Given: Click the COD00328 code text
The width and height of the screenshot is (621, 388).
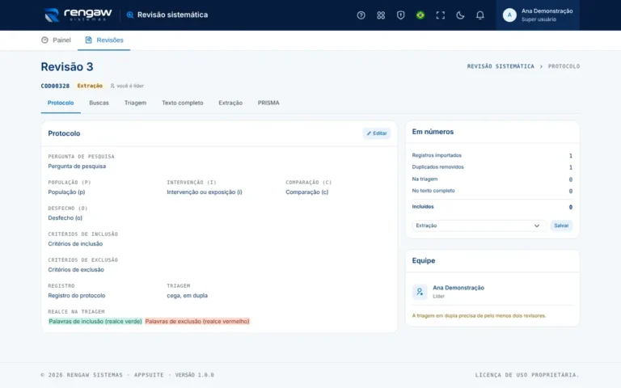Looking at the screenshot, I should [x=55, y=86].
